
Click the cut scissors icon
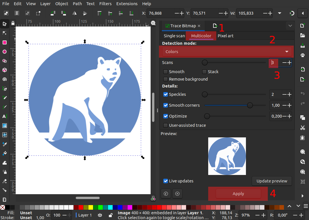302,128
